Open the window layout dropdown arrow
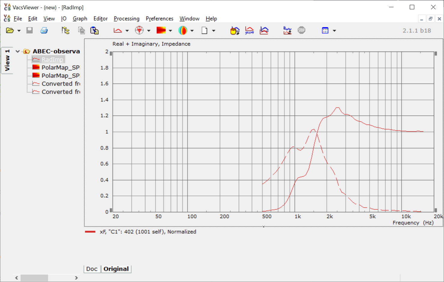This screenshot has width=444, height=282. tap(334, 31)
